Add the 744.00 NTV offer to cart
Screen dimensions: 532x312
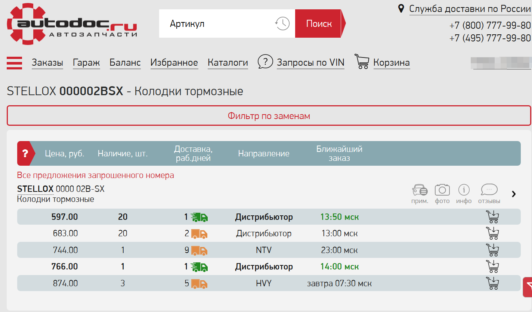[x=492, y=250]
